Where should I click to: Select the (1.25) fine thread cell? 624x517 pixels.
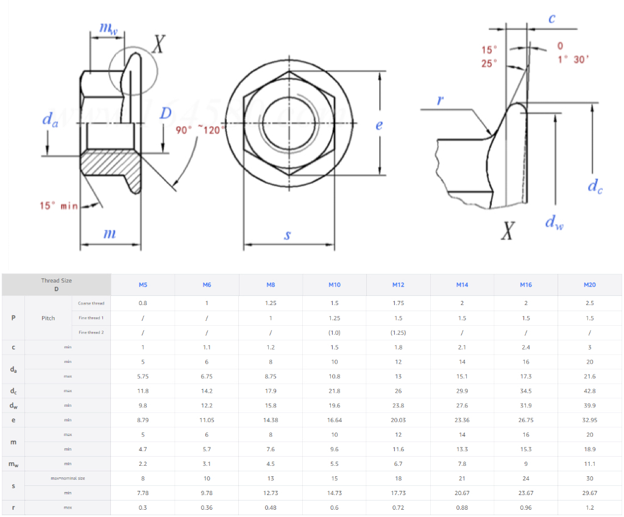click(398, 332)
